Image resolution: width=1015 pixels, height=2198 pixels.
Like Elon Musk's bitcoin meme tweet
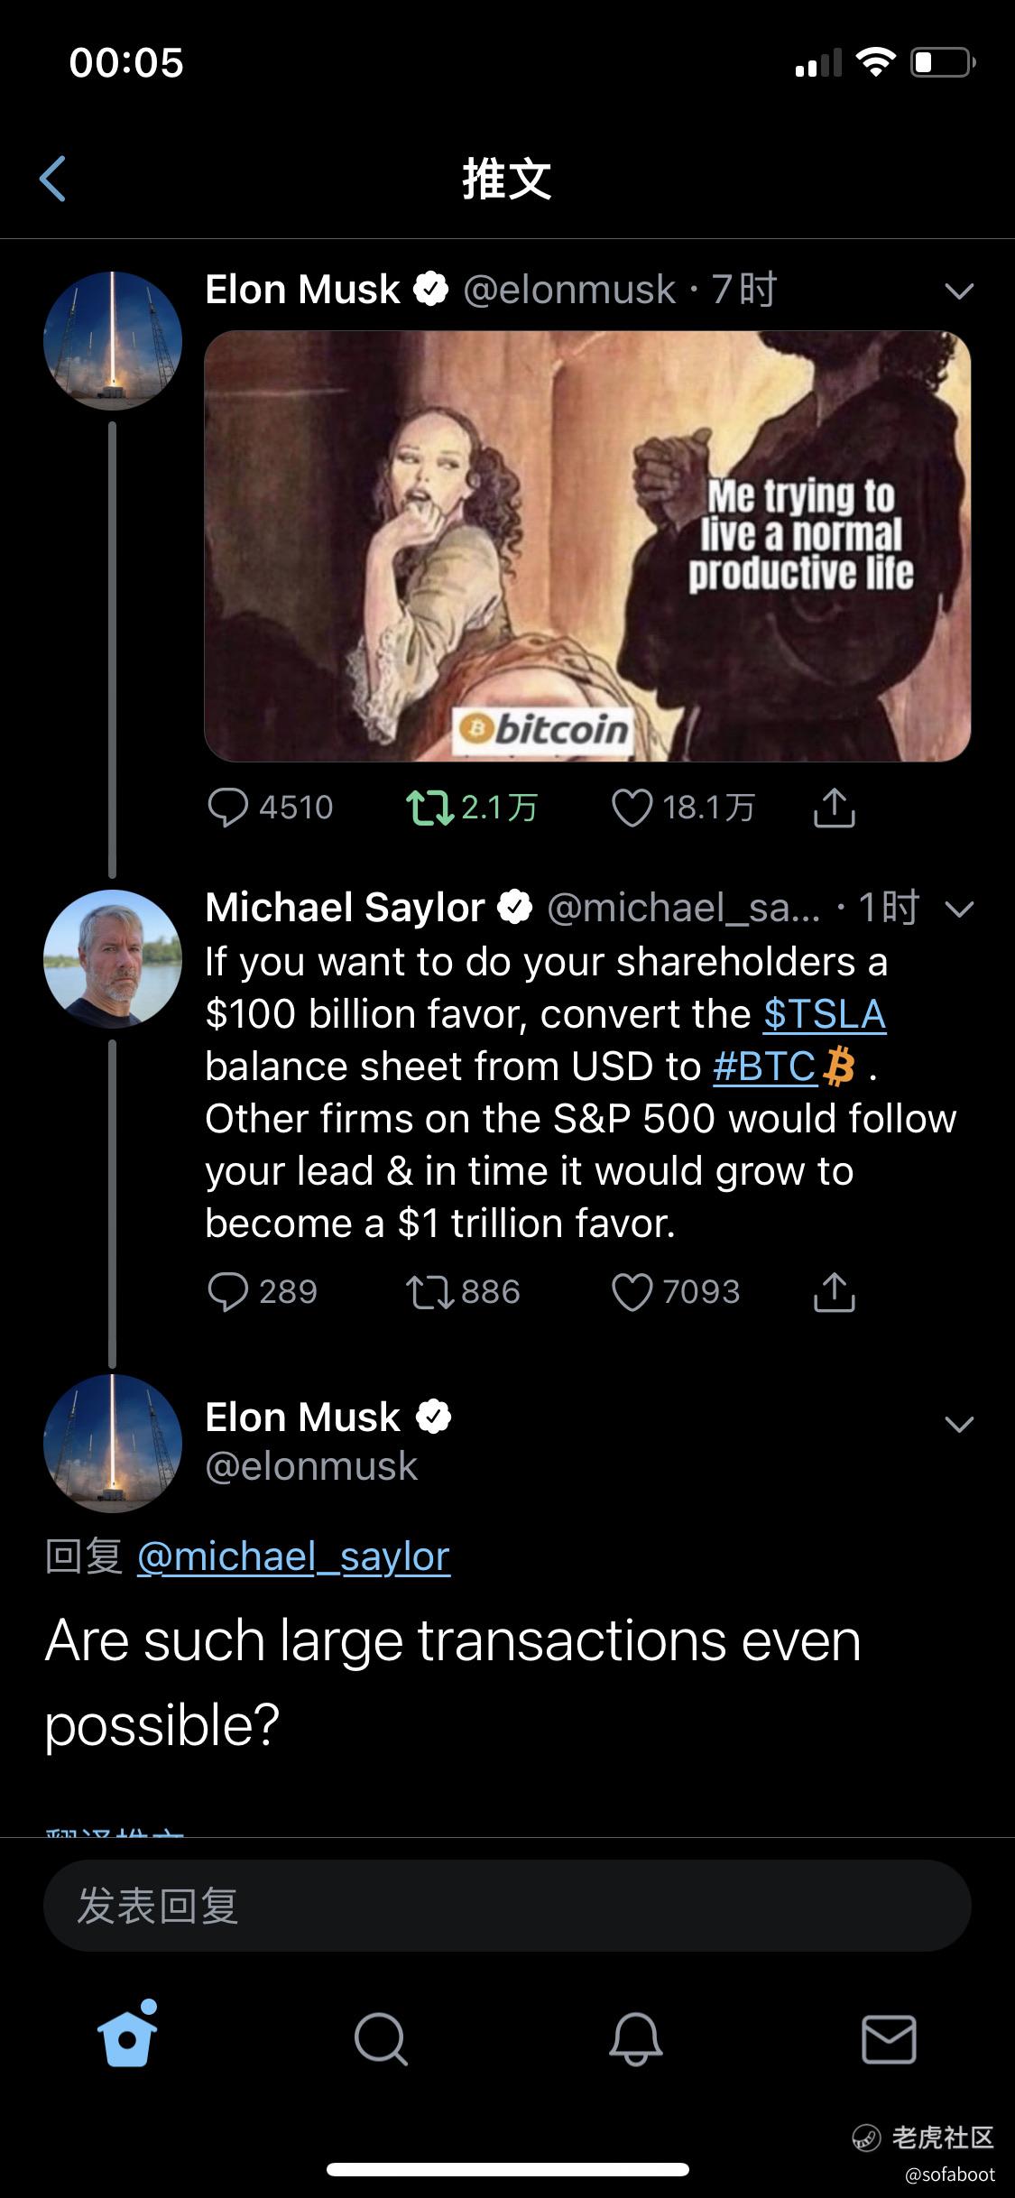632,808
